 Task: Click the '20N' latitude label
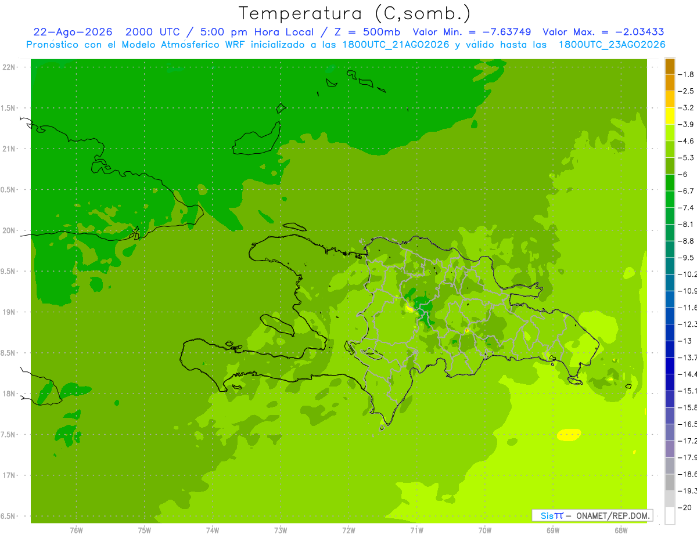point(10,230)
